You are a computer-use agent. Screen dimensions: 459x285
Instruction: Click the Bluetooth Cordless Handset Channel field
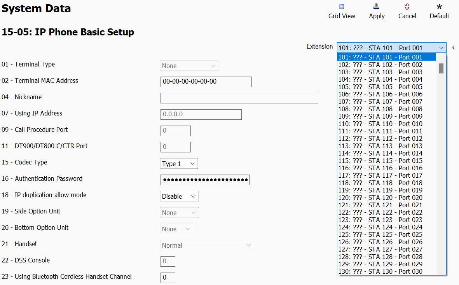pos(168,278)
